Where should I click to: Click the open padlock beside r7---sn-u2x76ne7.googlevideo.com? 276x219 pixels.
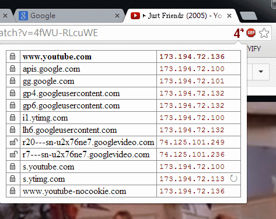13,154
